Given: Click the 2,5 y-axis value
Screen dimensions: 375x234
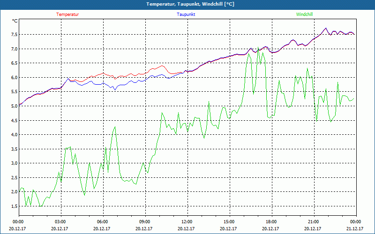Looking at the screenshot, I should pos(15,178).
